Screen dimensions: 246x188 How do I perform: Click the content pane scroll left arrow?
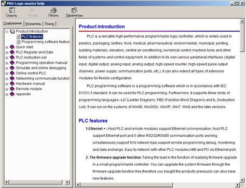click(x=78, y=185)
